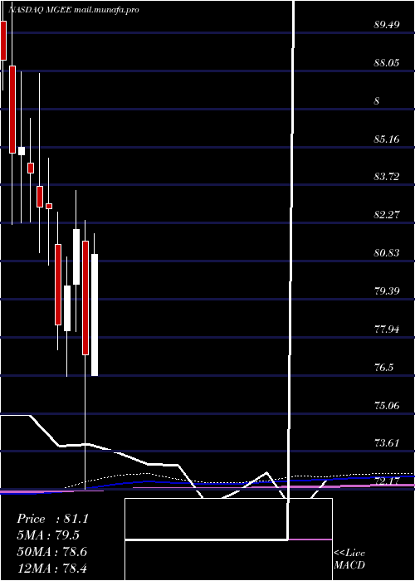The height and width of the screenshot is (581, 415).
Task: Click the 77.94 price axis label
Action: (x=387, y=329)
